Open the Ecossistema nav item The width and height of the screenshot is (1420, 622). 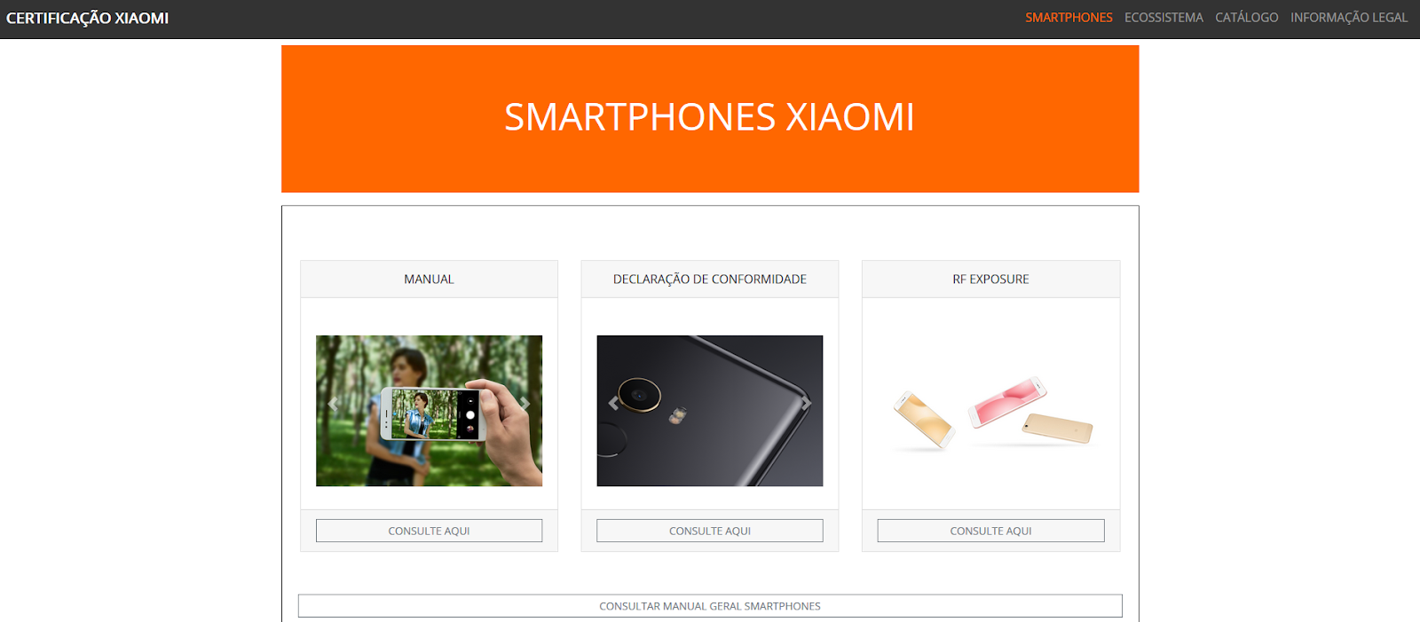coord(1164,18)
